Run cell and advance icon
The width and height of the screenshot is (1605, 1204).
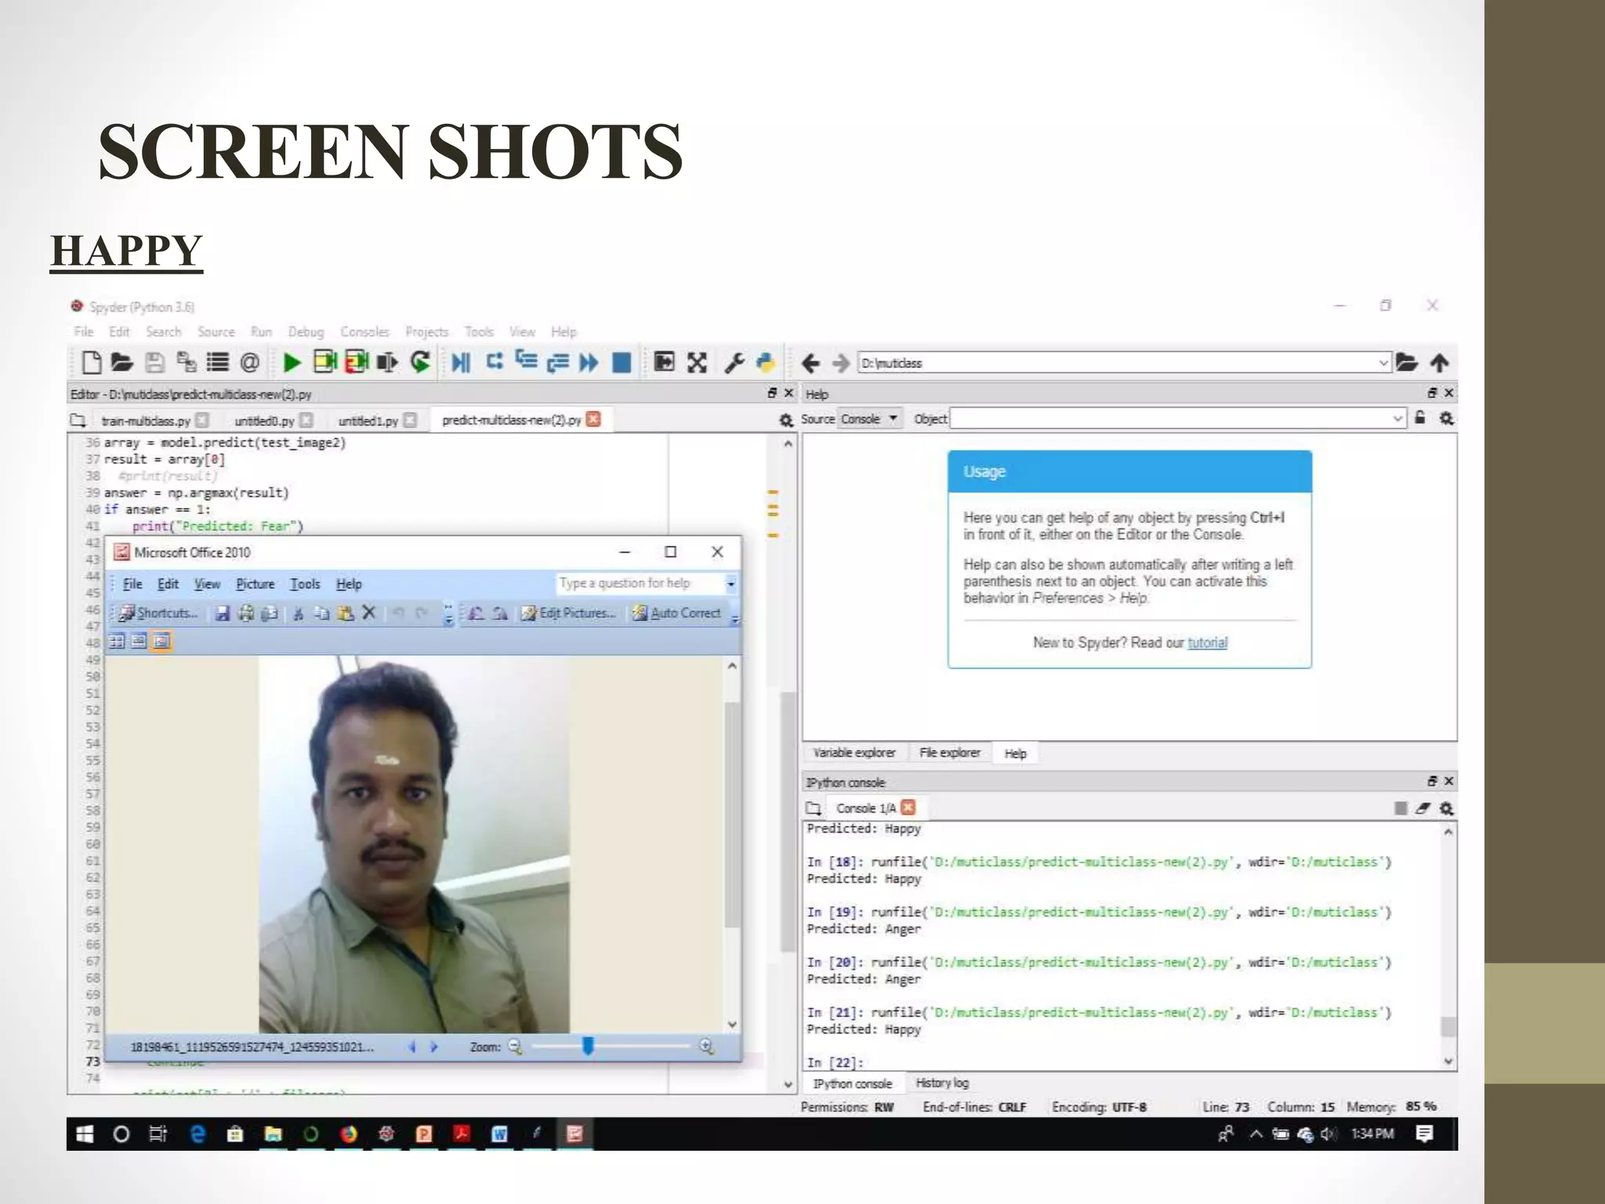[357, 362]
